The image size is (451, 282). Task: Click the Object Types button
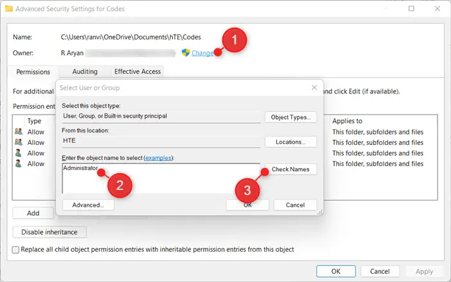point(291,117)
